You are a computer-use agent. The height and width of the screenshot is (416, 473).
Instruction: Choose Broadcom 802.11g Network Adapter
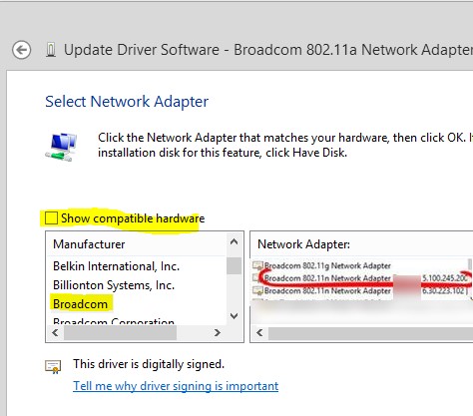point(327,265)
